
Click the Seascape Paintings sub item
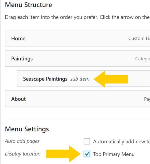pyautogui.click(x=84, y=79)
